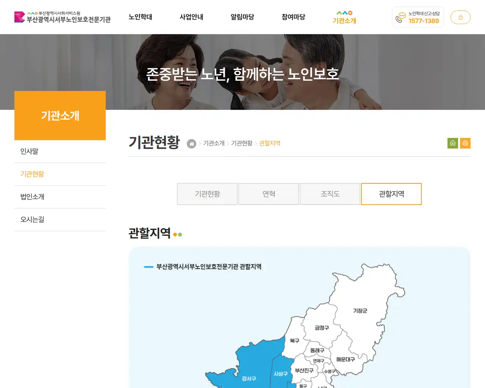
Task: Switch to the 연혁 tab
Action: click(x=268, y=194)
